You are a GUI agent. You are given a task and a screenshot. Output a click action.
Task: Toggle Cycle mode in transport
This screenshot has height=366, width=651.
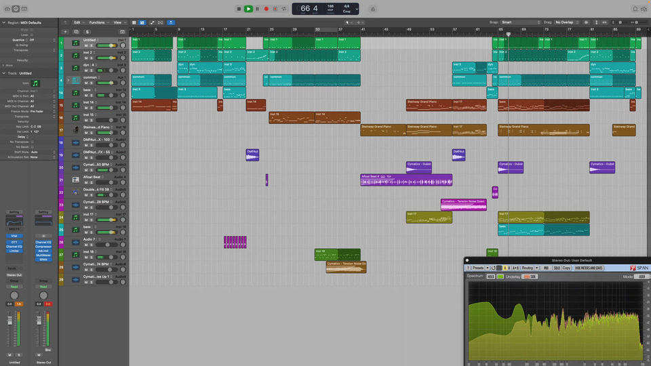click(x=284, y=9)
